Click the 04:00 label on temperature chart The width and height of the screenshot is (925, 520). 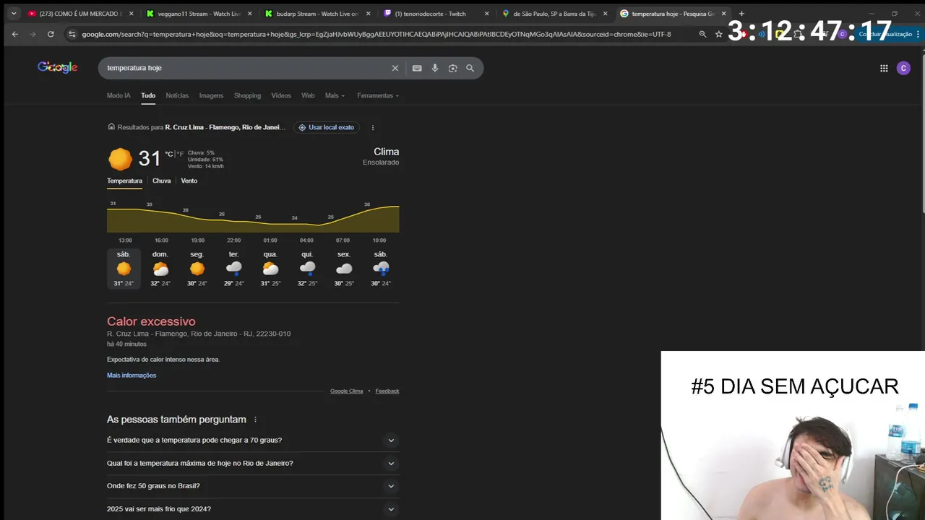[306, 240]
